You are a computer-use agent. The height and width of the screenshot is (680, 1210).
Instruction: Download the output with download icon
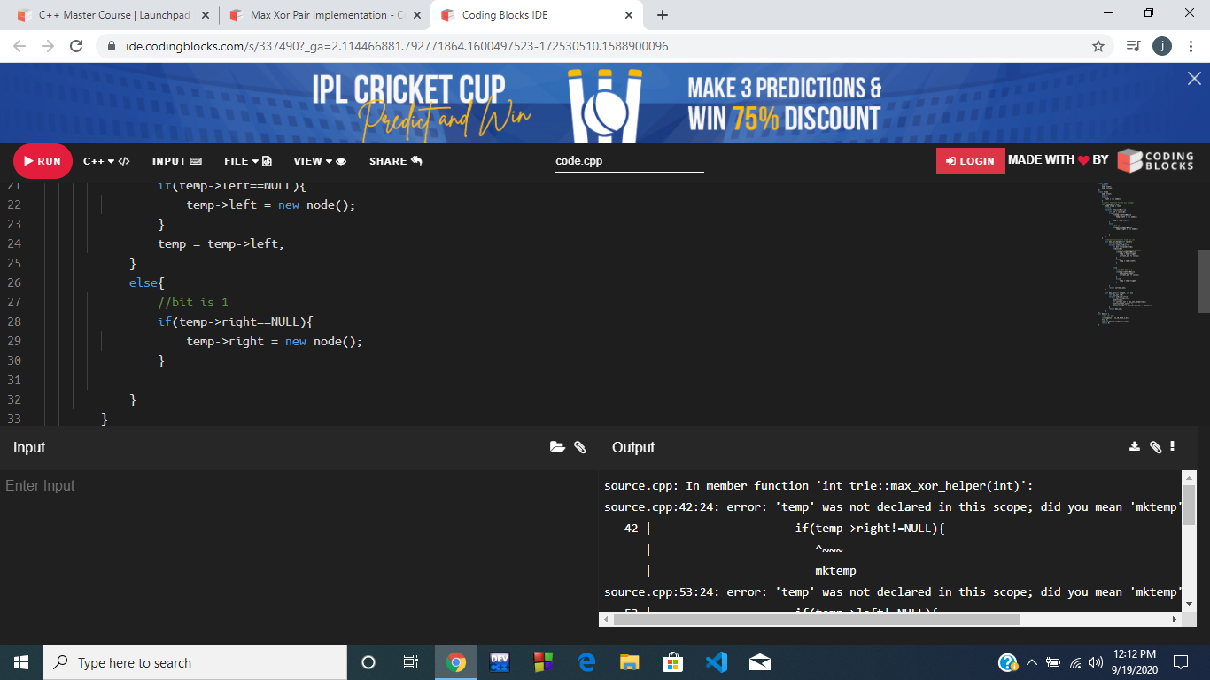click(1135, 447)
